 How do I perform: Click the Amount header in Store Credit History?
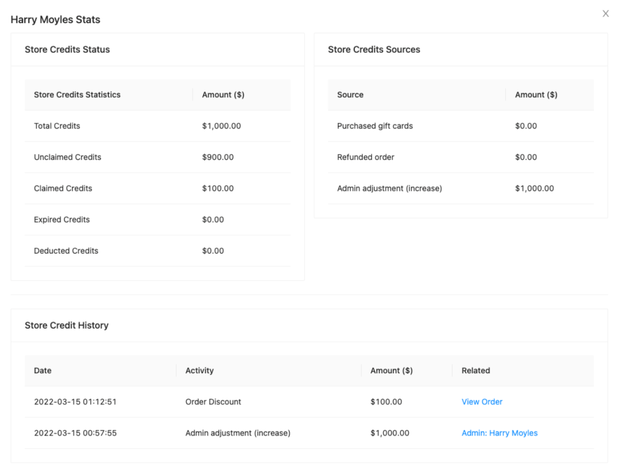[391, 370]
